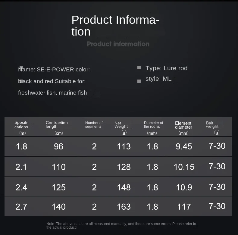Viewport: 238px width, 235px height.
Task: Select the Contraction length column header
Action: pos(57,127)
